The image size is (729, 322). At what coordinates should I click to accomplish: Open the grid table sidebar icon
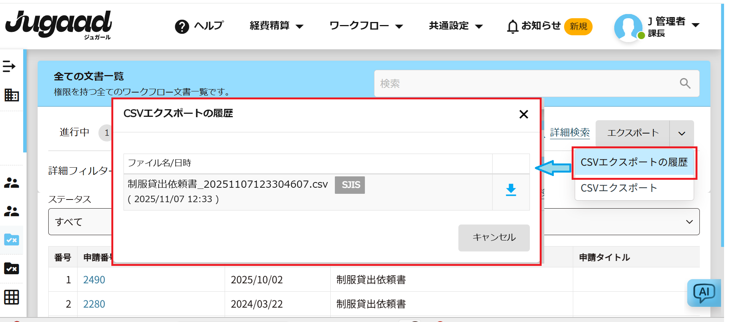click(x=11, y=297)
